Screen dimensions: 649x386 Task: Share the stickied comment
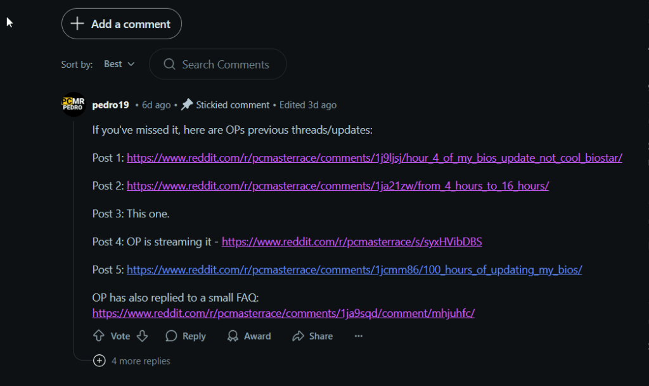[312, 336]
